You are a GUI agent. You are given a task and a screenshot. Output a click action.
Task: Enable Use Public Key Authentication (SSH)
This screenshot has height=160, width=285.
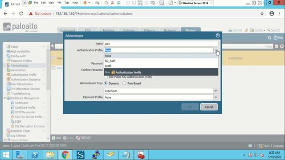pos(106,77)
